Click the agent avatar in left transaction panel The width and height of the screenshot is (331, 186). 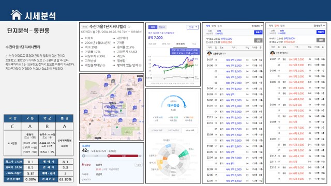point(209,53)
